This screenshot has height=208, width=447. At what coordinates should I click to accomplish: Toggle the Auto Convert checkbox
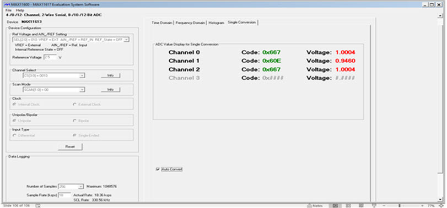[158, 169]
